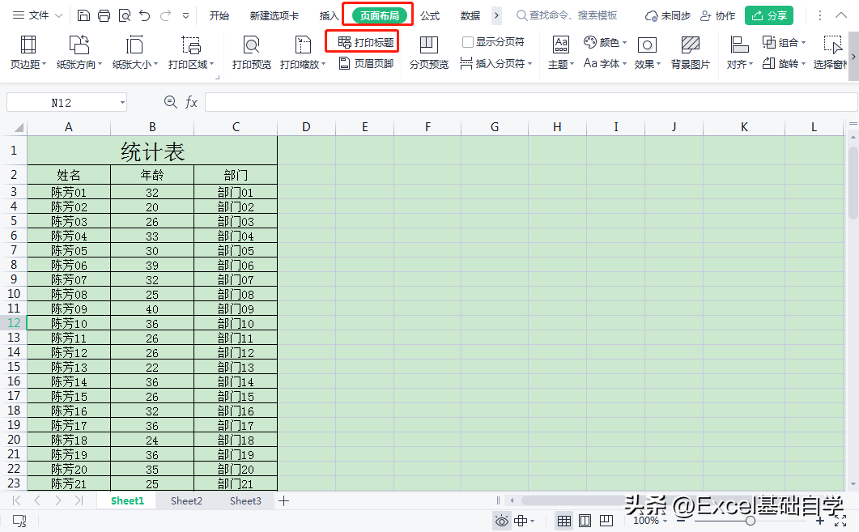The image size is (859, 532).
Task: Click the Undo arrow in quick toolbar
Action: click(x=145, y=15)
